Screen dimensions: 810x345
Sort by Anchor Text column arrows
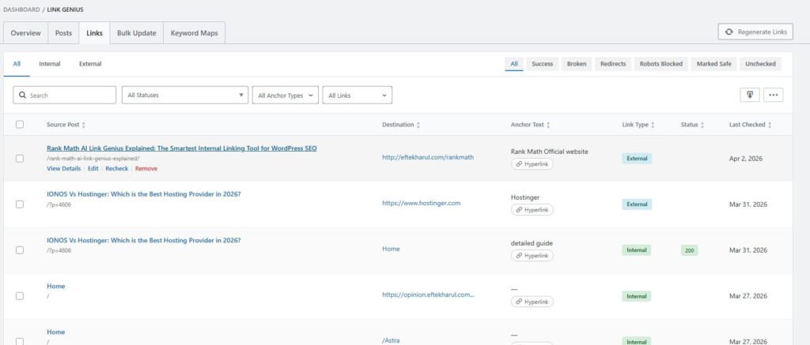548,125
